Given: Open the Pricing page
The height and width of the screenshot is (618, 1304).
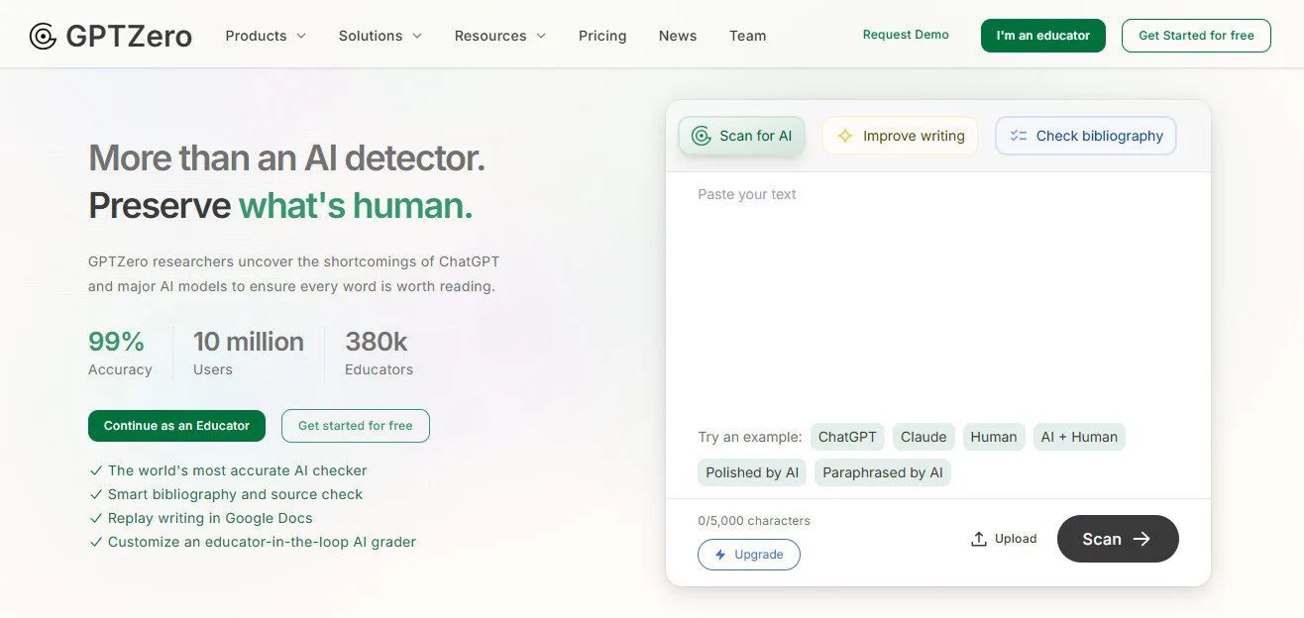Looking at the screenshot, I should pyautogui.click(x=602, y=36).
